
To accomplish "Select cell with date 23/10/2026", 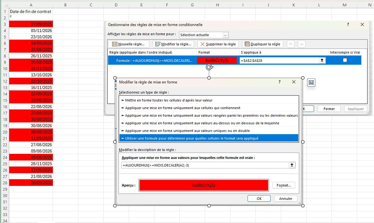I will (31, 37).
